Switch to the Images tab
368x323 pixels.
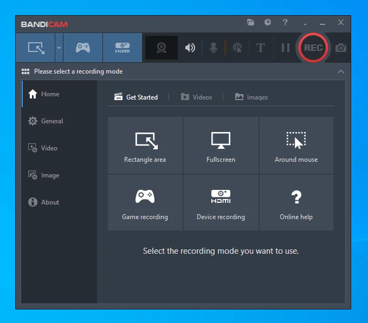[251, 97]
